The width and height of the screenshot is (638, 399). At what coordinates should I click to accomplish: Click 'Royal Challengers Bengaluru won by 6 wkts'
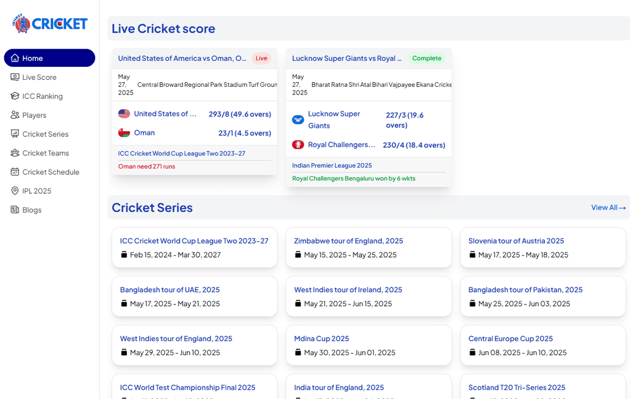click(x=354, y=179)
